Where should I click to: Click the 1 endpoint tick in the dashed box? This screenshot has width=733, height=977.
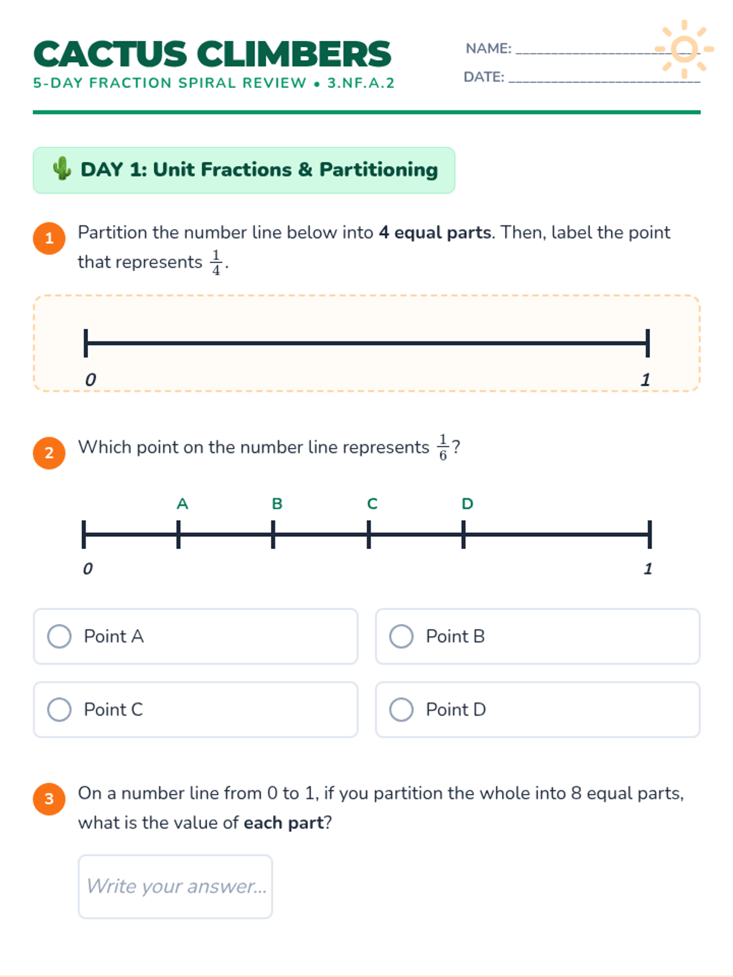click(x=647, y=343)
